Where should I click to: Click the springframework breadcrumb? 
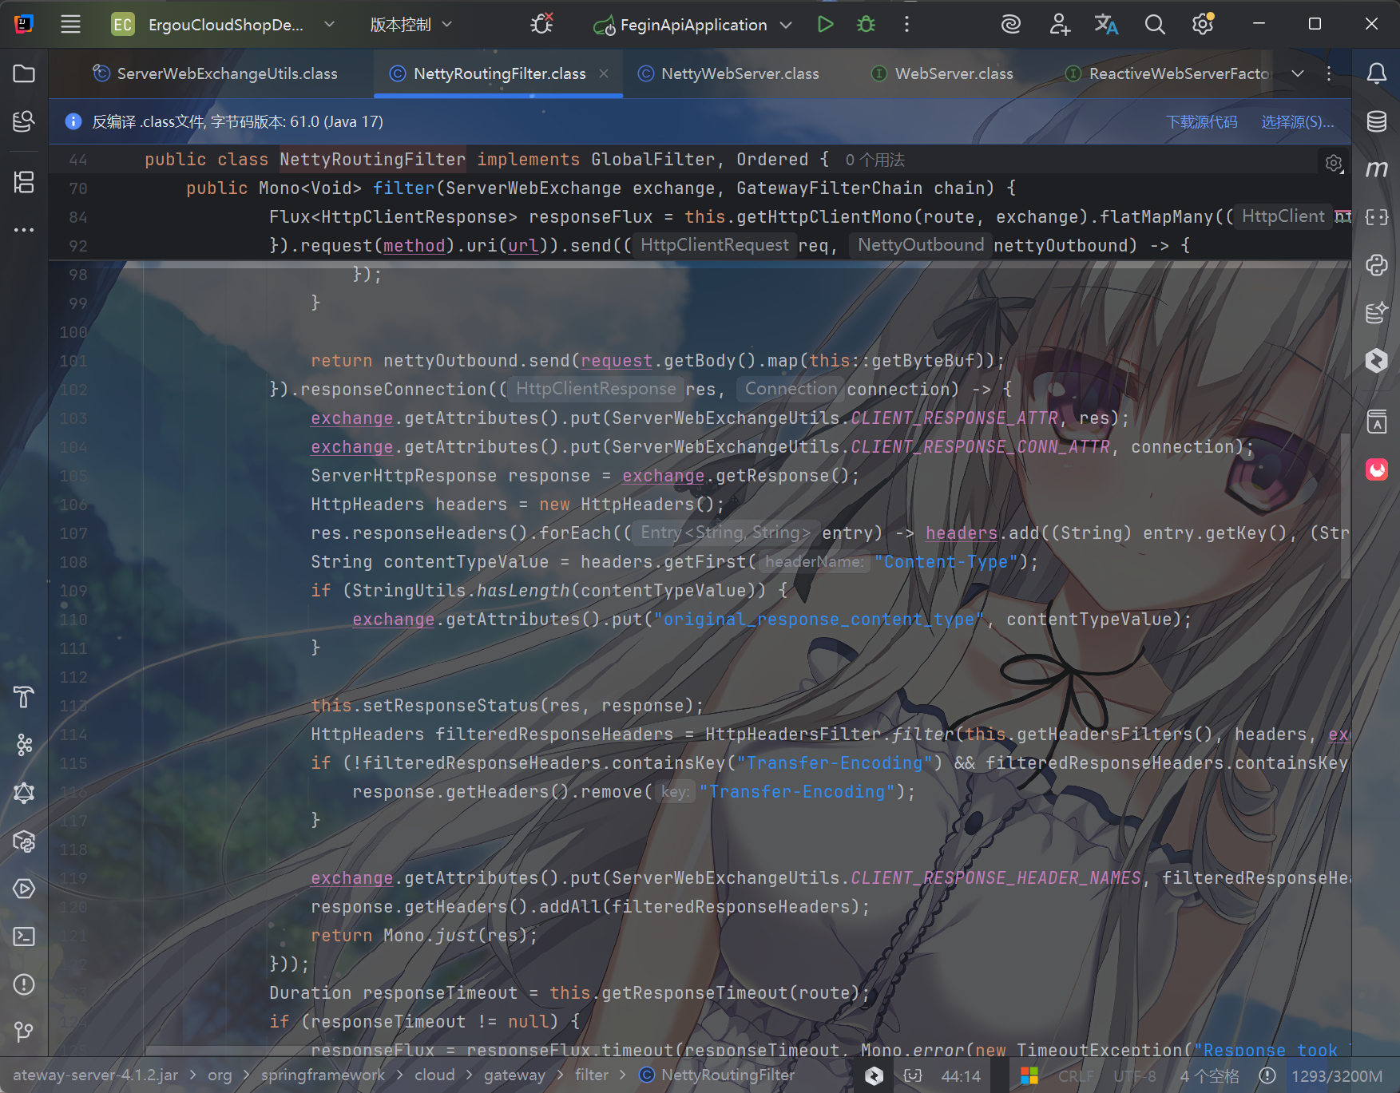coord(323,1075)
